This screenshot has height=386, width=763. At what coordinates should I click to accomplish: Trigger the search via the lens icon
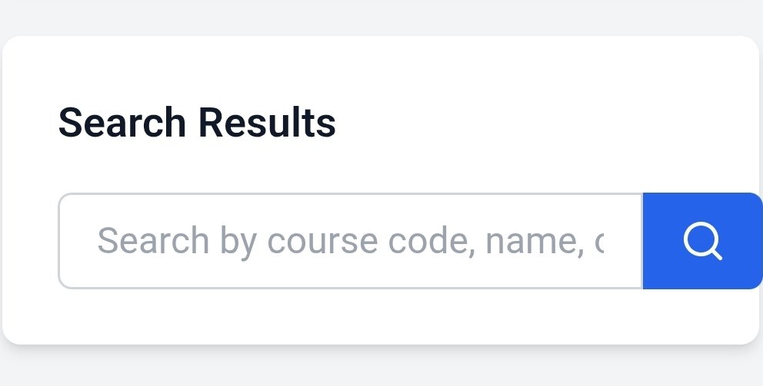click(702, 242)
